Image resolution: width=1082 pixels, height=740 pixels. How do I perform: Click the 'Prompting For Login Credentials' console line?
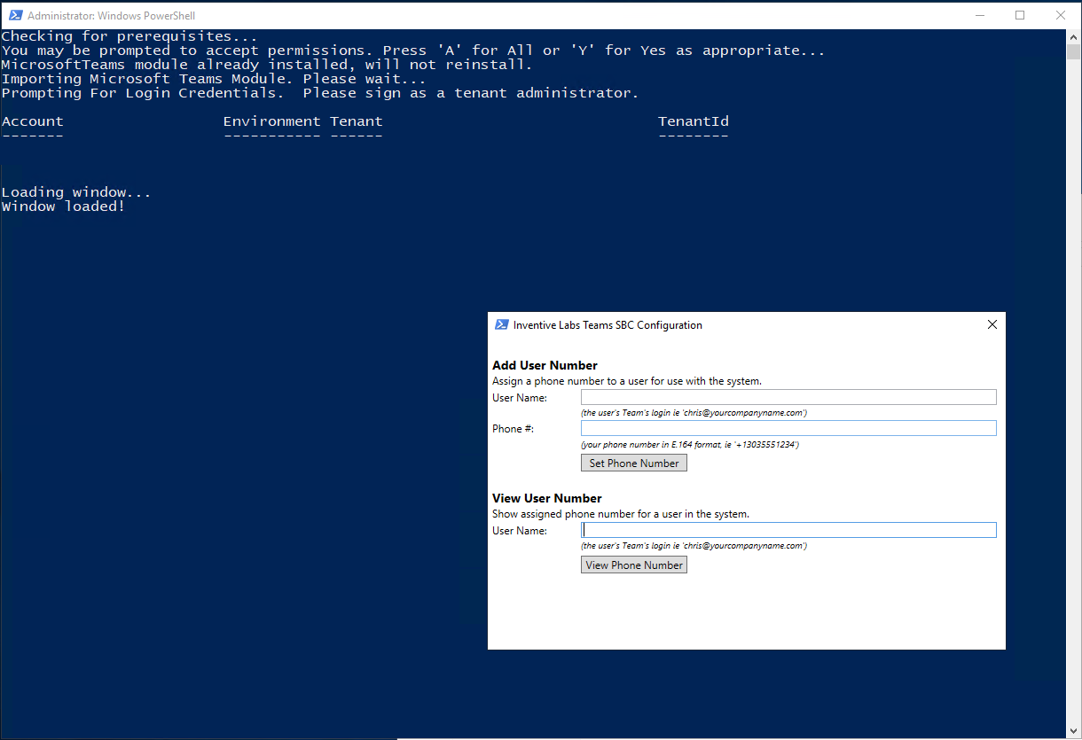tap(320, 93)
